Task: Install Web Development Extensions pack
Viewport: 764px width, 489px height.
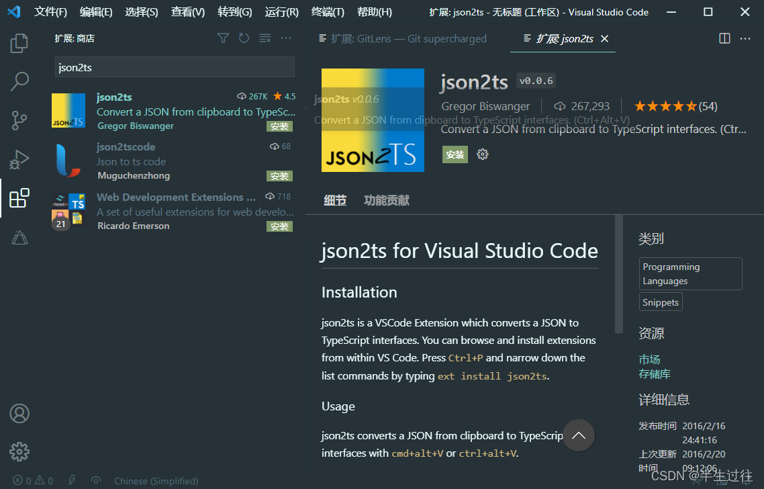Action: (x=280, y=227)
